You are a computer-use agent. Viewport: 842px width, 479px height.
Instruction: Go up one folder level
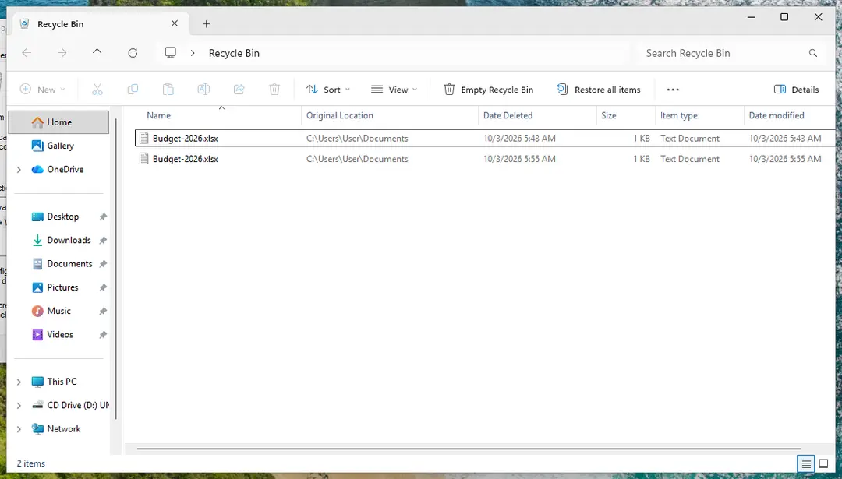point(97,52)
